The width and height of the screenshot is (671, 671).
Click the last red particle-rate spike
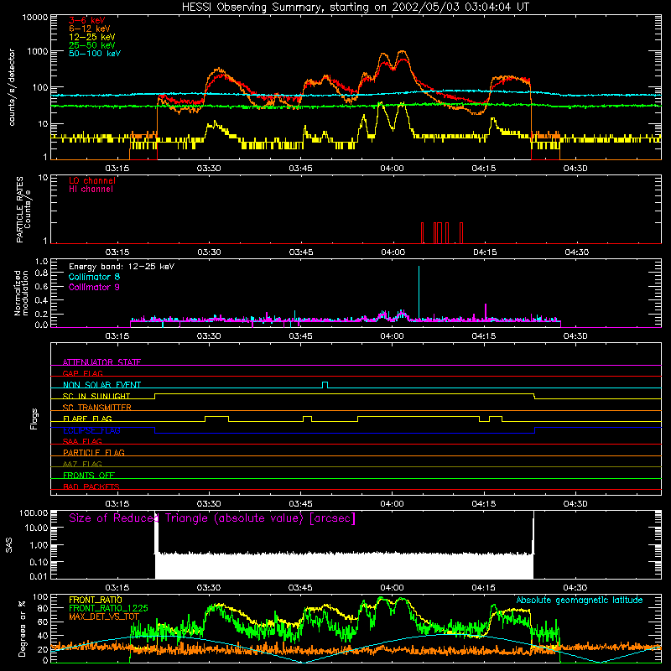click(461, 233)
